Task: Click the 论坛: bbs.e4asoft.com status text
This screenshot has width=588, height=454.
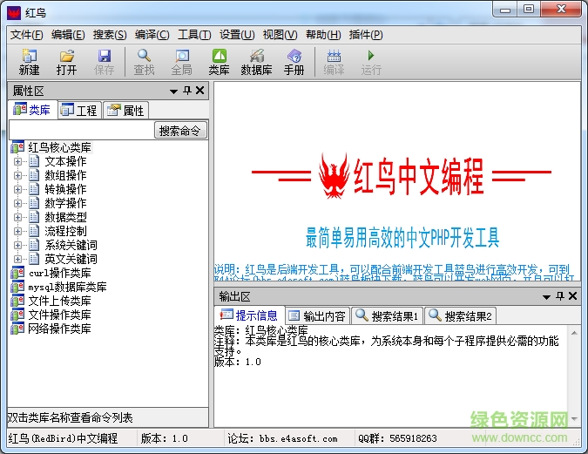Action: [282, 438]
